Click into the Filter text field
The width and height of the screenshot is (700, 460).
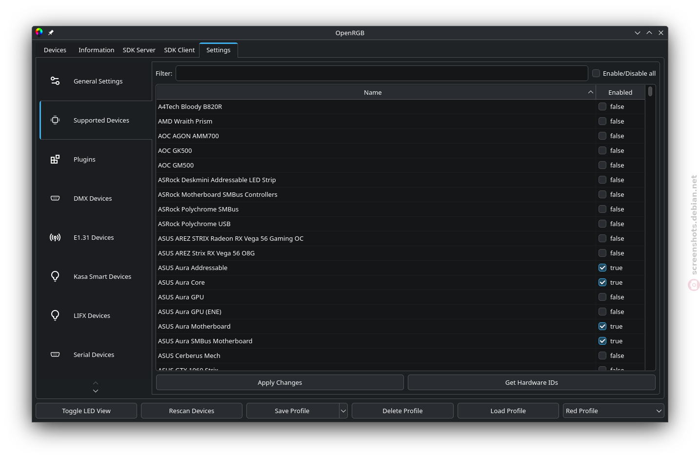(x=381, y=73)
